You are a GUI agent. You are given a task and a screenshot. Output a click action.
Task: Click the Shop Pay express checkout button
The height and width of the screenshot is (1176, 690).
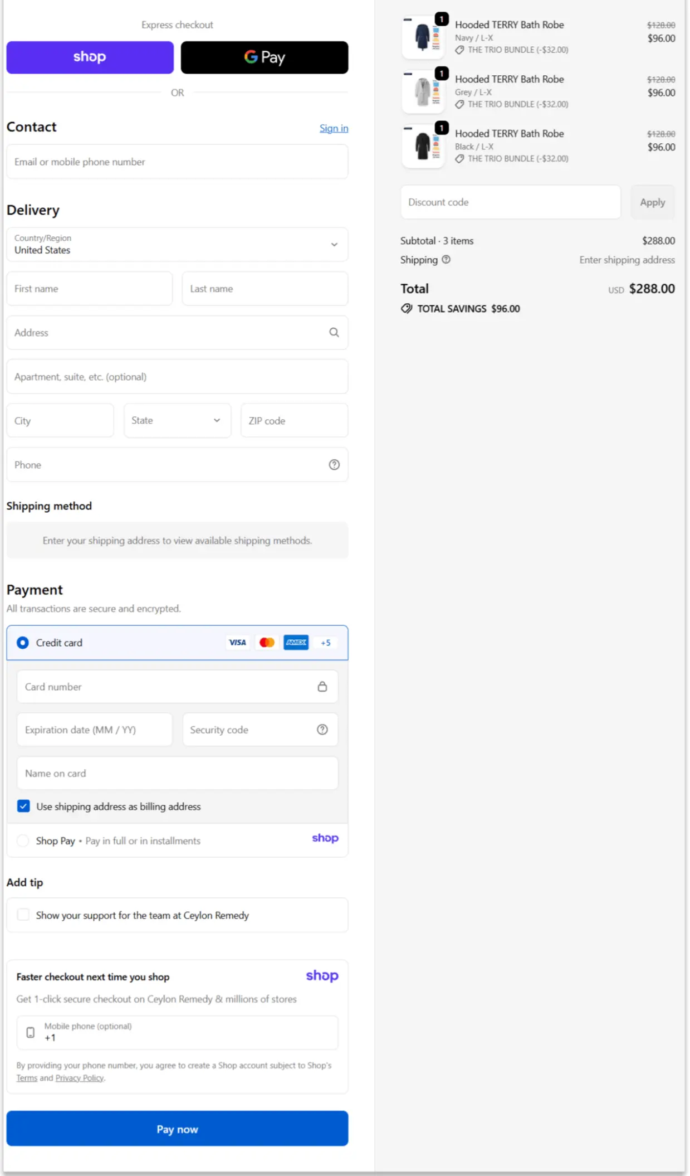[90, 57]
